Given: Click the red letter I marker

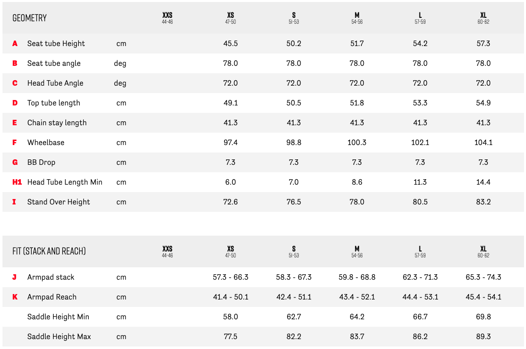Looking at the screenshot, I should click(14, 202).
